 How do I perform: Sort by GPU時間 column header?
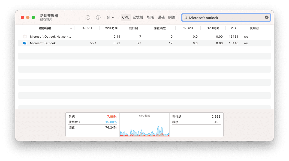pyautogui.click(x=213, y=28)
